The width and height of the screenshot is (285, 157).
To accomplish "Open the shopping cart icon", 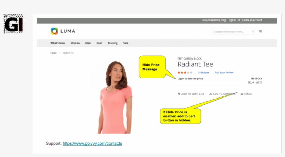I will pyautogui.click(x=260, y=31).
